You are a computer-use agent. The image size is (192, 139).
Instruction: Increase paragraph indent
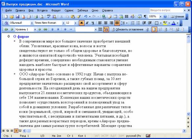click(150, 23)
